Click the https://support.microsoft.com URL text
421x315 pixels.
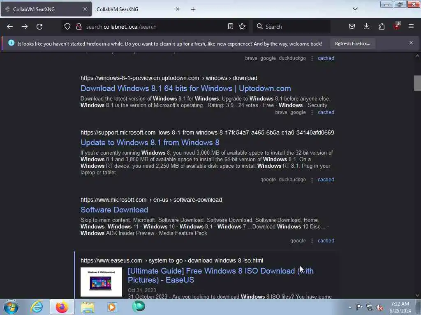pyautogui.click(x=118, y=132)
